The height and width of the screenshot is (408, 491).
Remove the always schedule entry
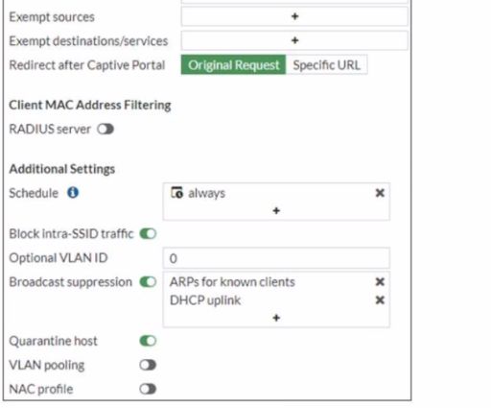380,193
